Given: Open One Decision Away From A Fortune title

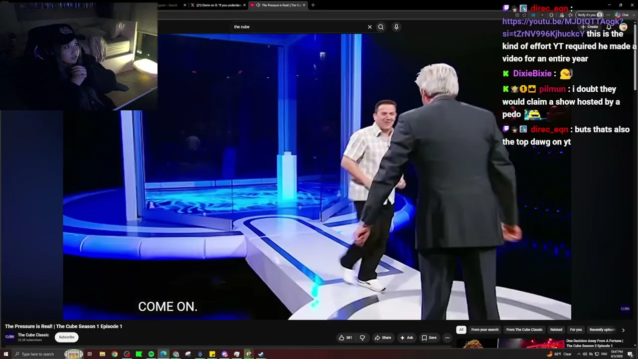Looking at the screenshot, I should (595, 344).
